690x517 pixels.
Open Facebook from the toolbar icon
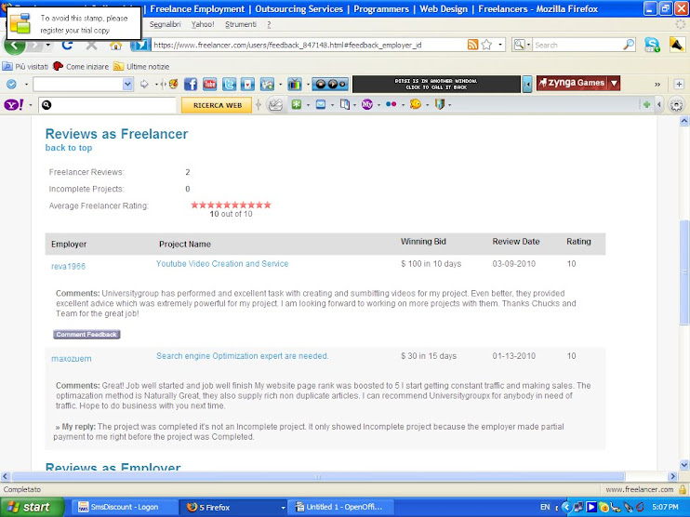tap(191, 84)
